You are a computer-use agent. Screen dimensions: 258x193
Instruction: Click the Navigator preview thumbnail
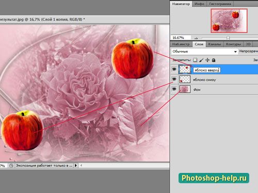[x=229, y=21]
